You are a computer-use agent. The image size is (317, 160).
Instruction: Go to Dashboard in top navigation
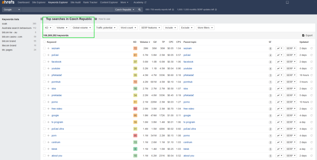tap(24, 2)
